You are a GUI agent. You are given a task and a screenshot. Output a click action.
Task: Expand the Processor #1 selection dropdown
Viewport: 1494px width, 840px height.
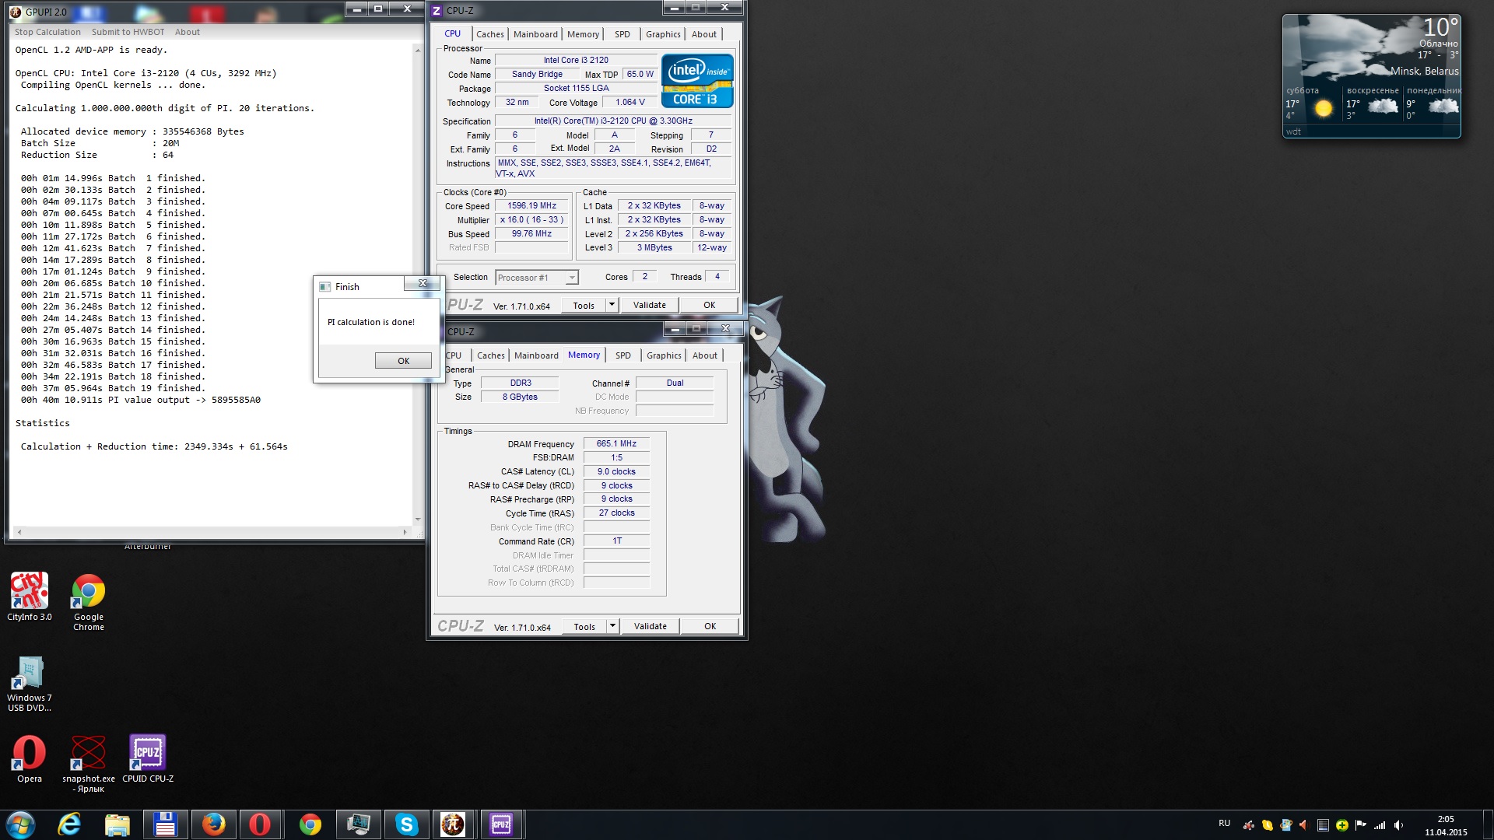pos(572,278)
